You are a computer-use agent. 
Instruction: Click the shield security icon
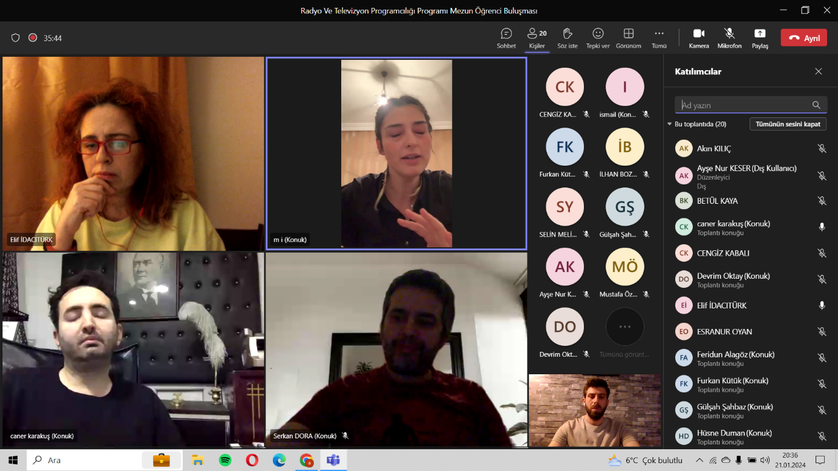tap(16, 37)
